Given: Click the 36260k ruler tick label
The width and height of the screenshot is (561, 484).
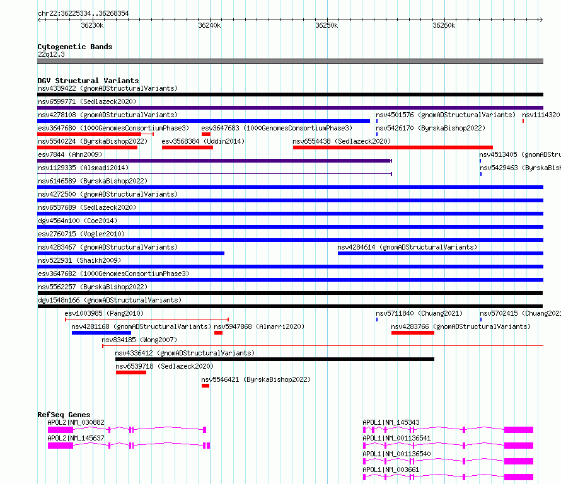Looking at the screenshot, I should (444, 25).
